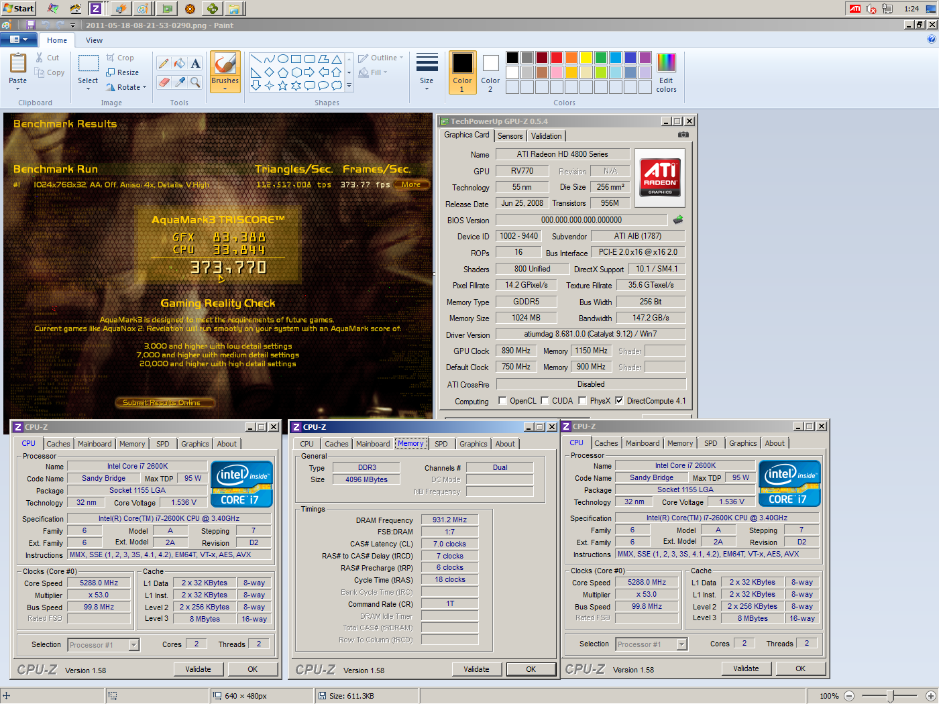Viewport: 939px width, 704px height.
Task: Click the Redo arrow in quick access toolbar
Action: [60, 25]
